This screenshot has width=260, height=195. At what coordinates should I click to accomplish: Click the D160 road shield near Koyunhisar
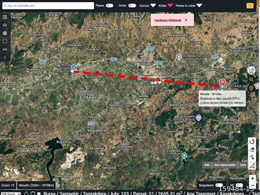43,62
